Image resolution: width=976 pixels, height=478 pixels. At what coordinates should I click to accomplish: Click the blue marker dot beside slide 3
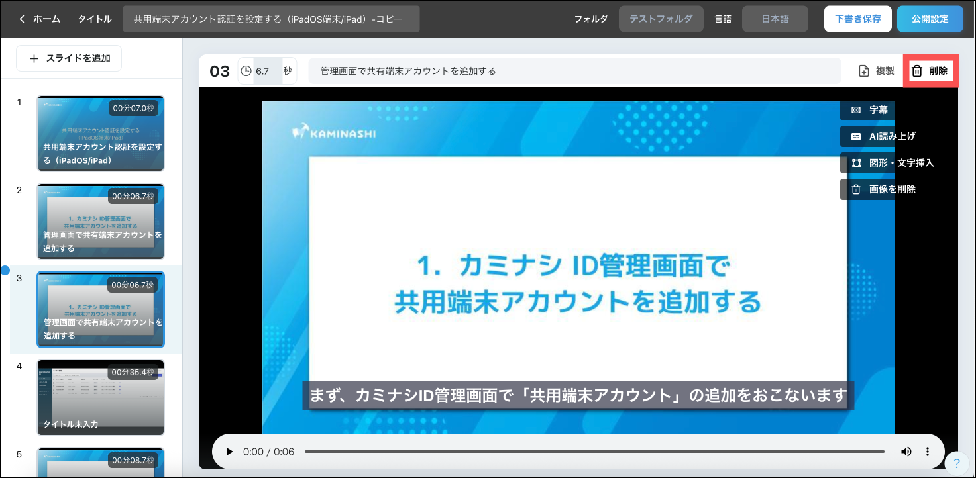pyautogui.click(x=5, y=270)
